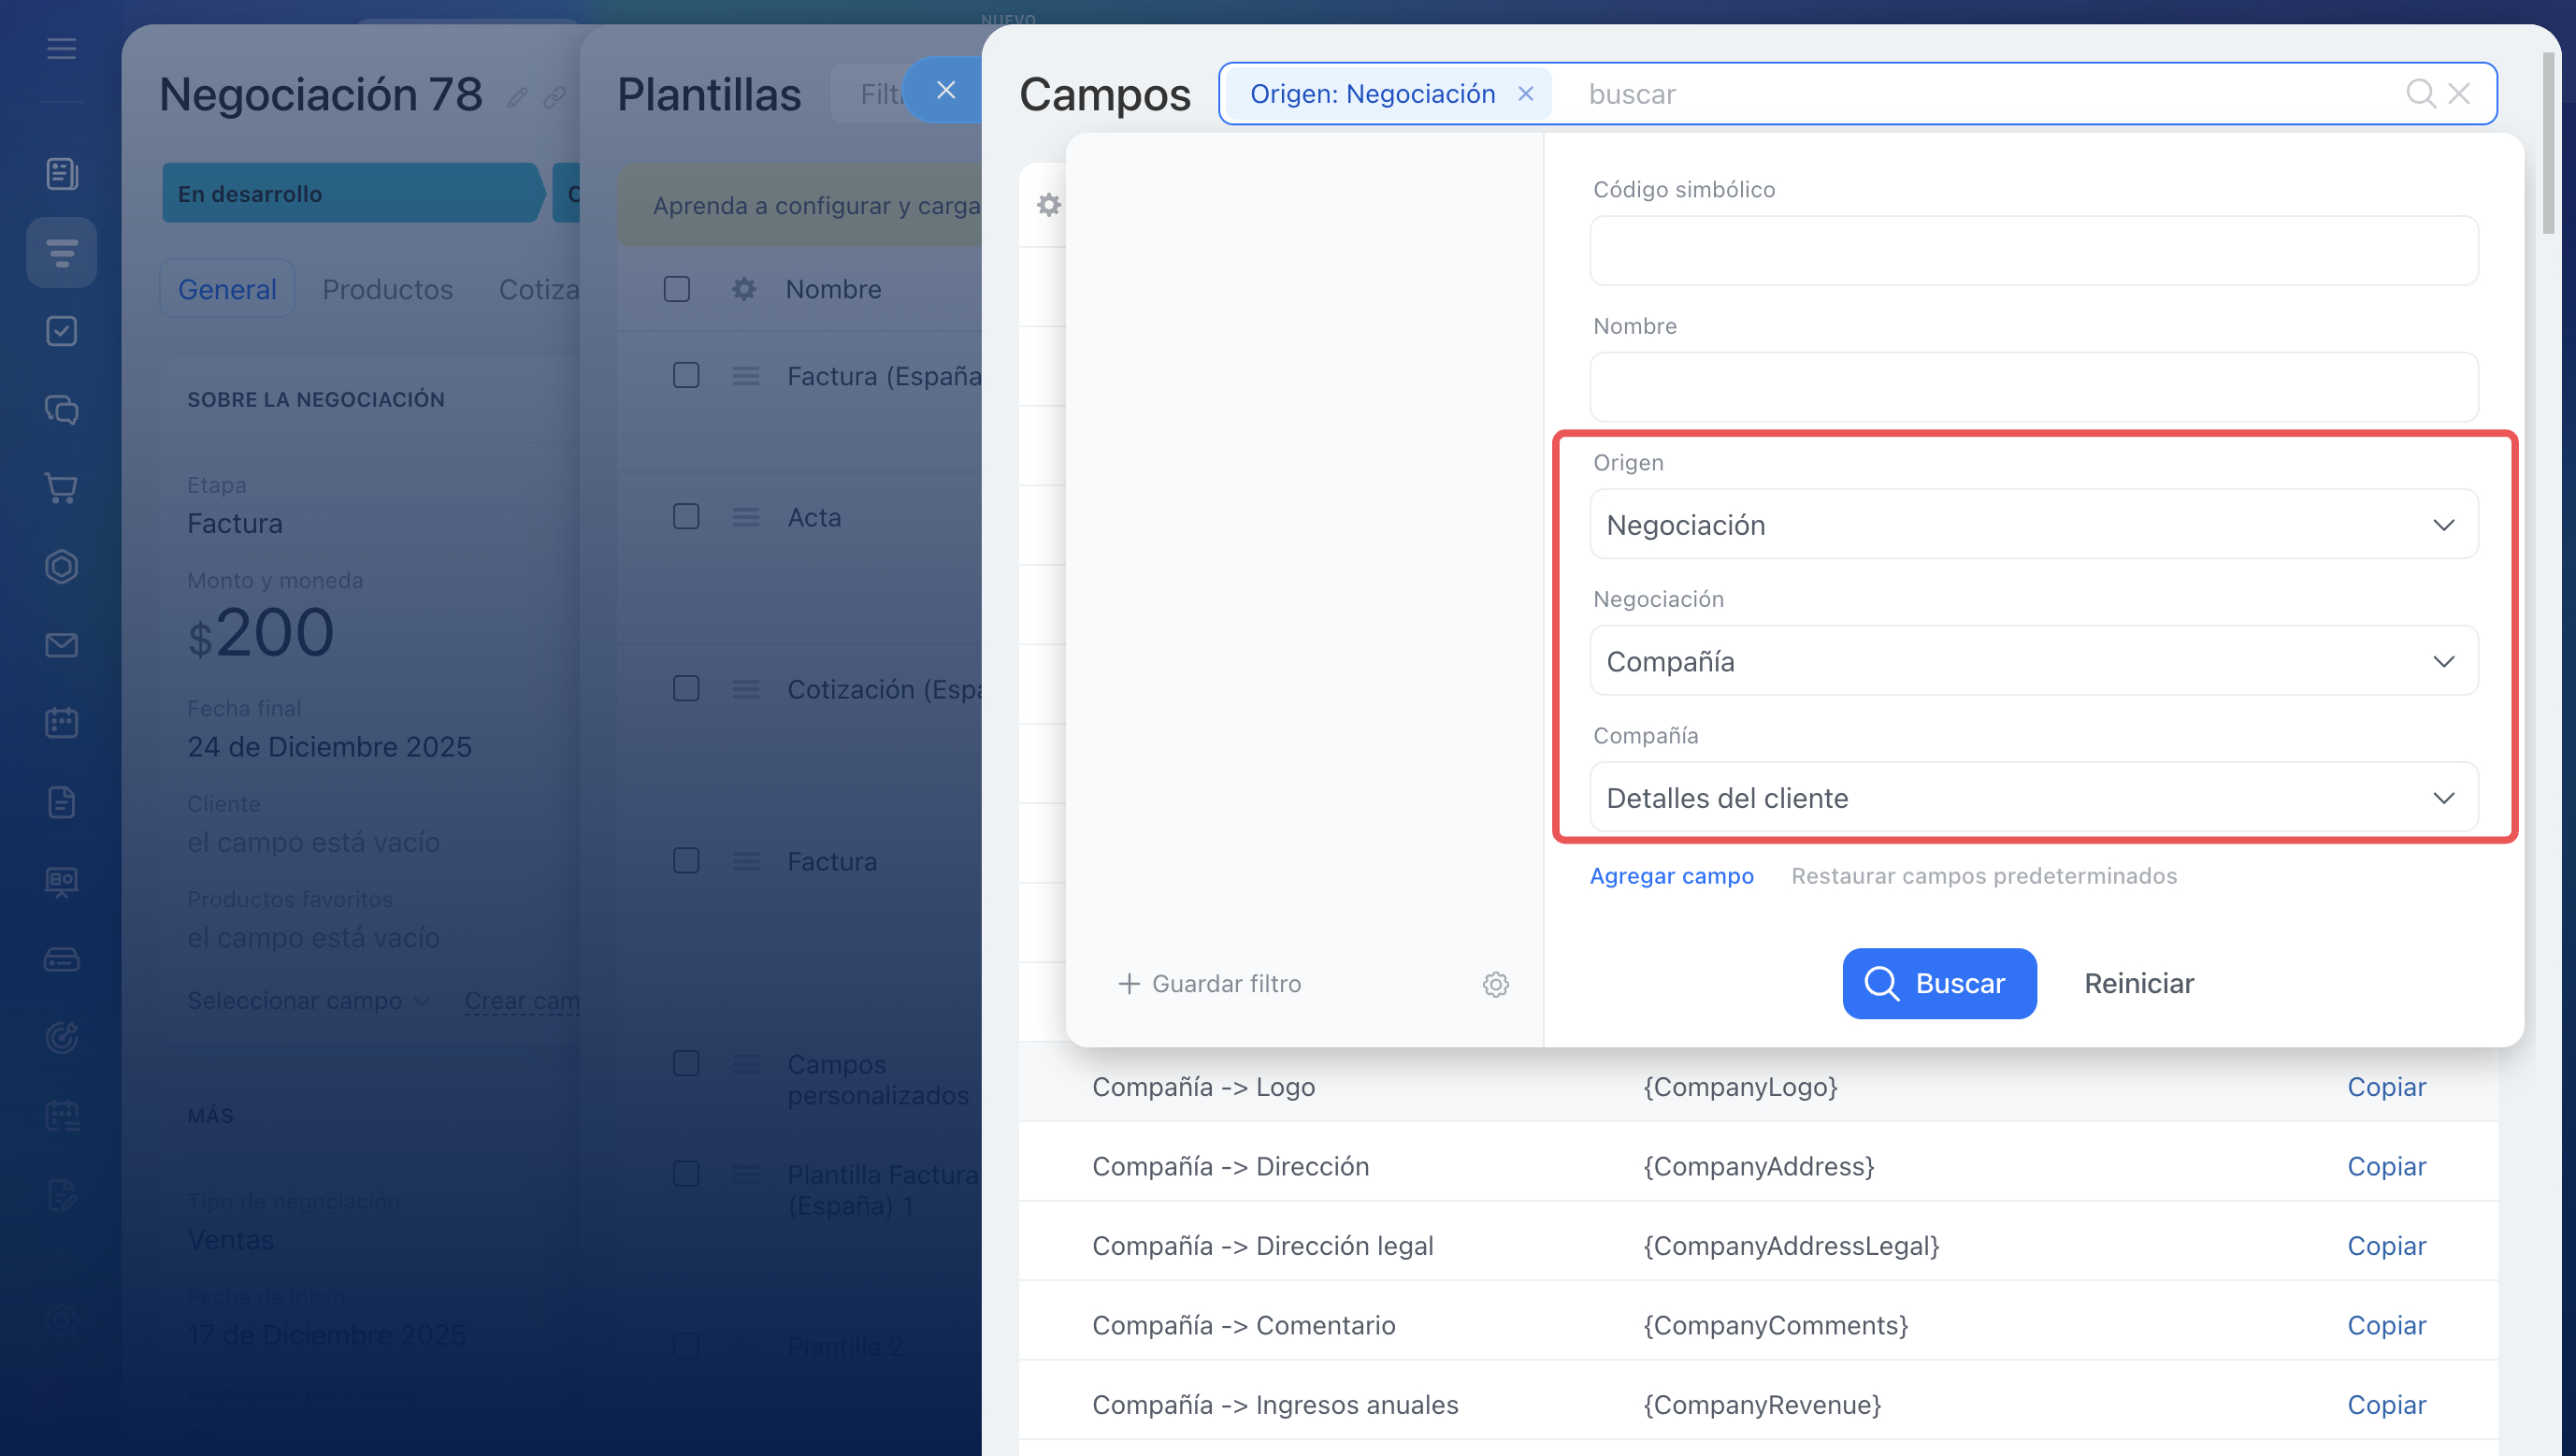Open the shopping cart icon in sidebar

61,488
